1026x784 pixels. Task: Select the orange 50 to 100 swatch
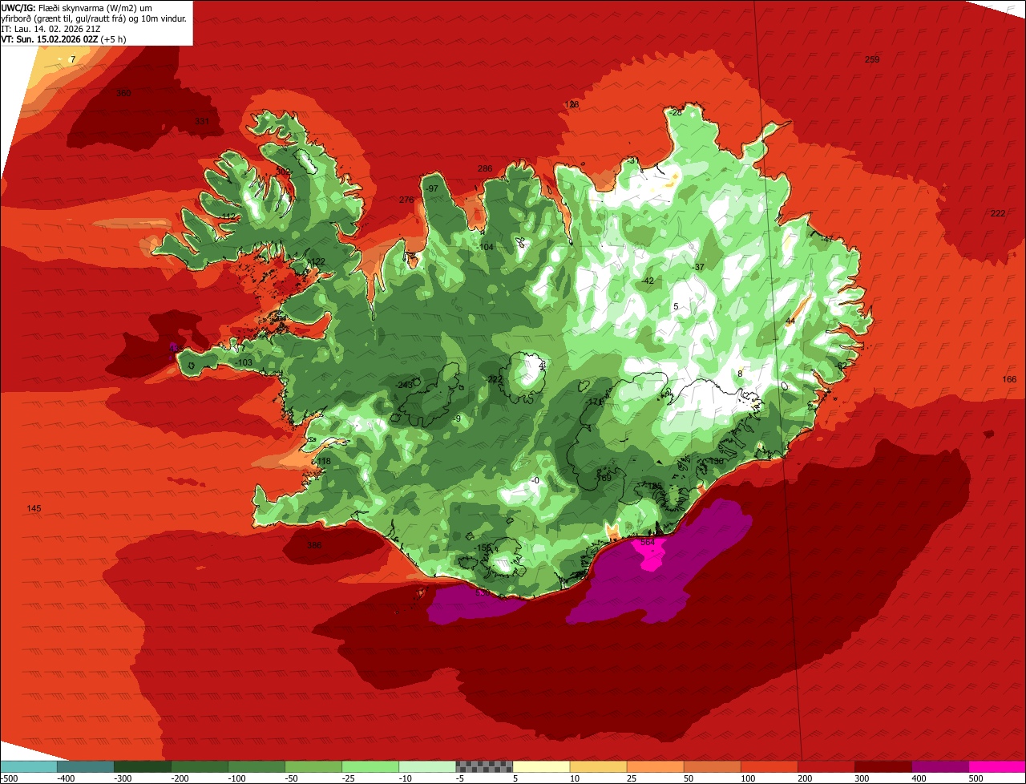pos(713,766)
